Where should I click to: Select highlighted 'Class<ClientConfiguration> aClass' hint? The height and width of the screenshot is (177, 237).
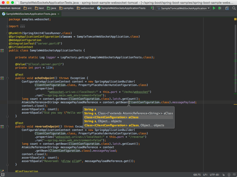pos(129,117)
